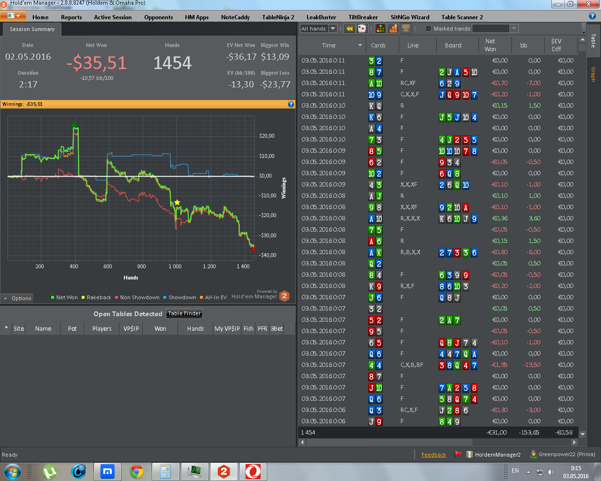Open Calculator from the taskbar
601x481 pixels.
166,472
